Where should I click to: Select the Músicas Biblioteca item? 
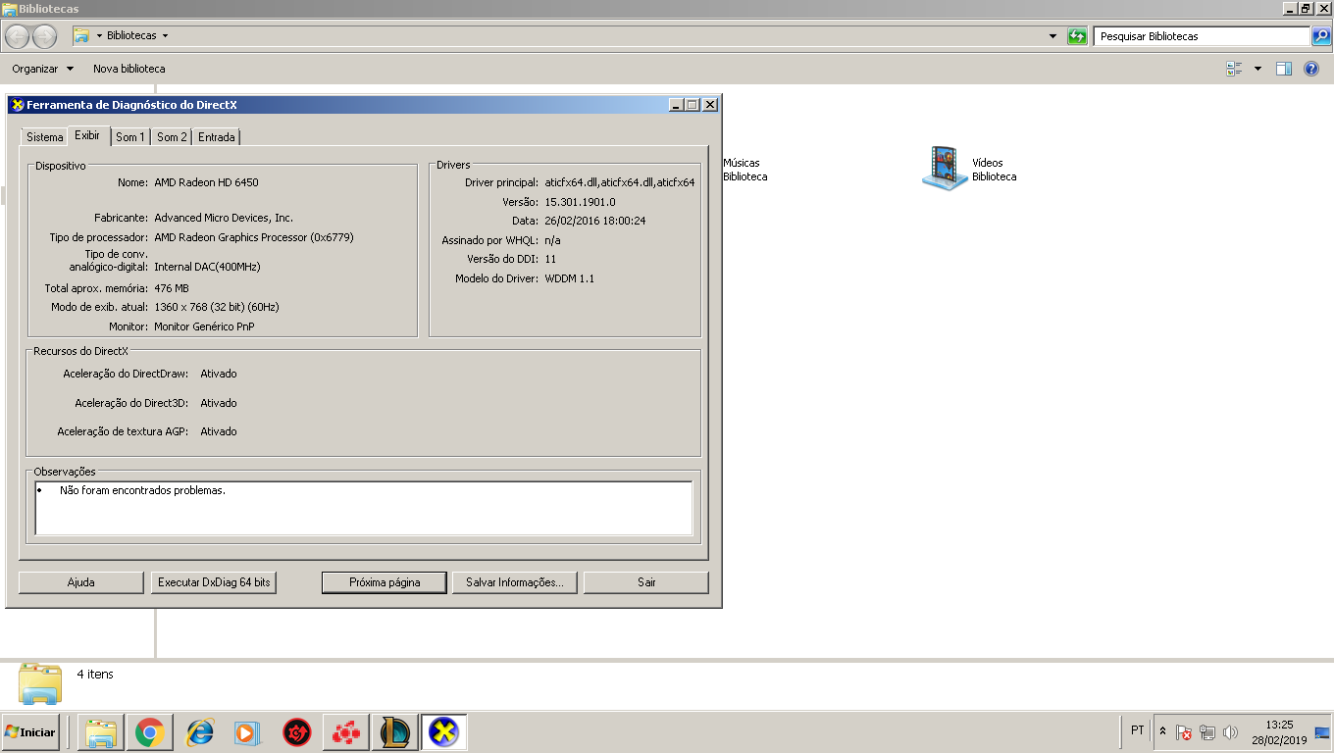(745, 170)
